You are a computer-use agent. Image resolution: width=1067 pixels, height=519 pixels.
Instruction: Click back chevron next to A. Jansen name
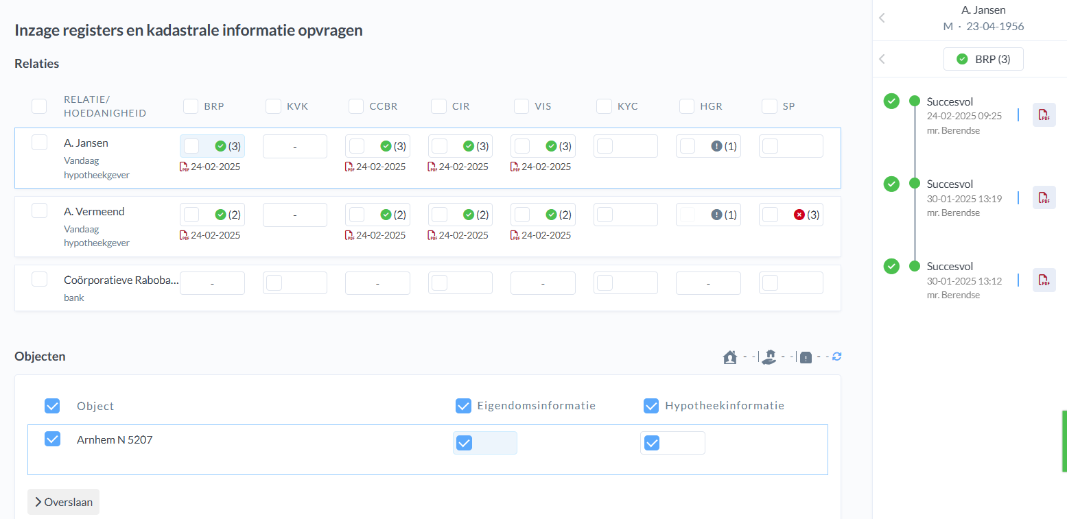pos(882,19)
